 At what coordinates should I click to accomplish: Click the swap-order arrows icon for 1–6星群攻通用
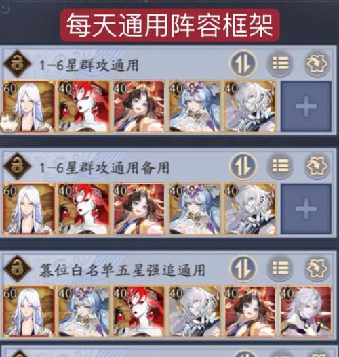coord(243,64)
